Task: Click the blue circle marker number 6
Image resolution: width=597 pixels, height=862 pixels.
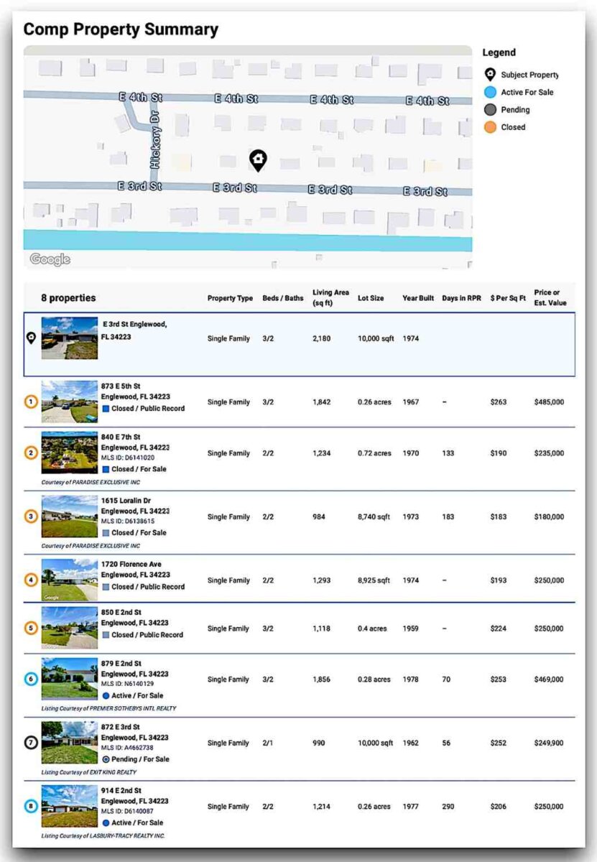Action: pos(31,679)
